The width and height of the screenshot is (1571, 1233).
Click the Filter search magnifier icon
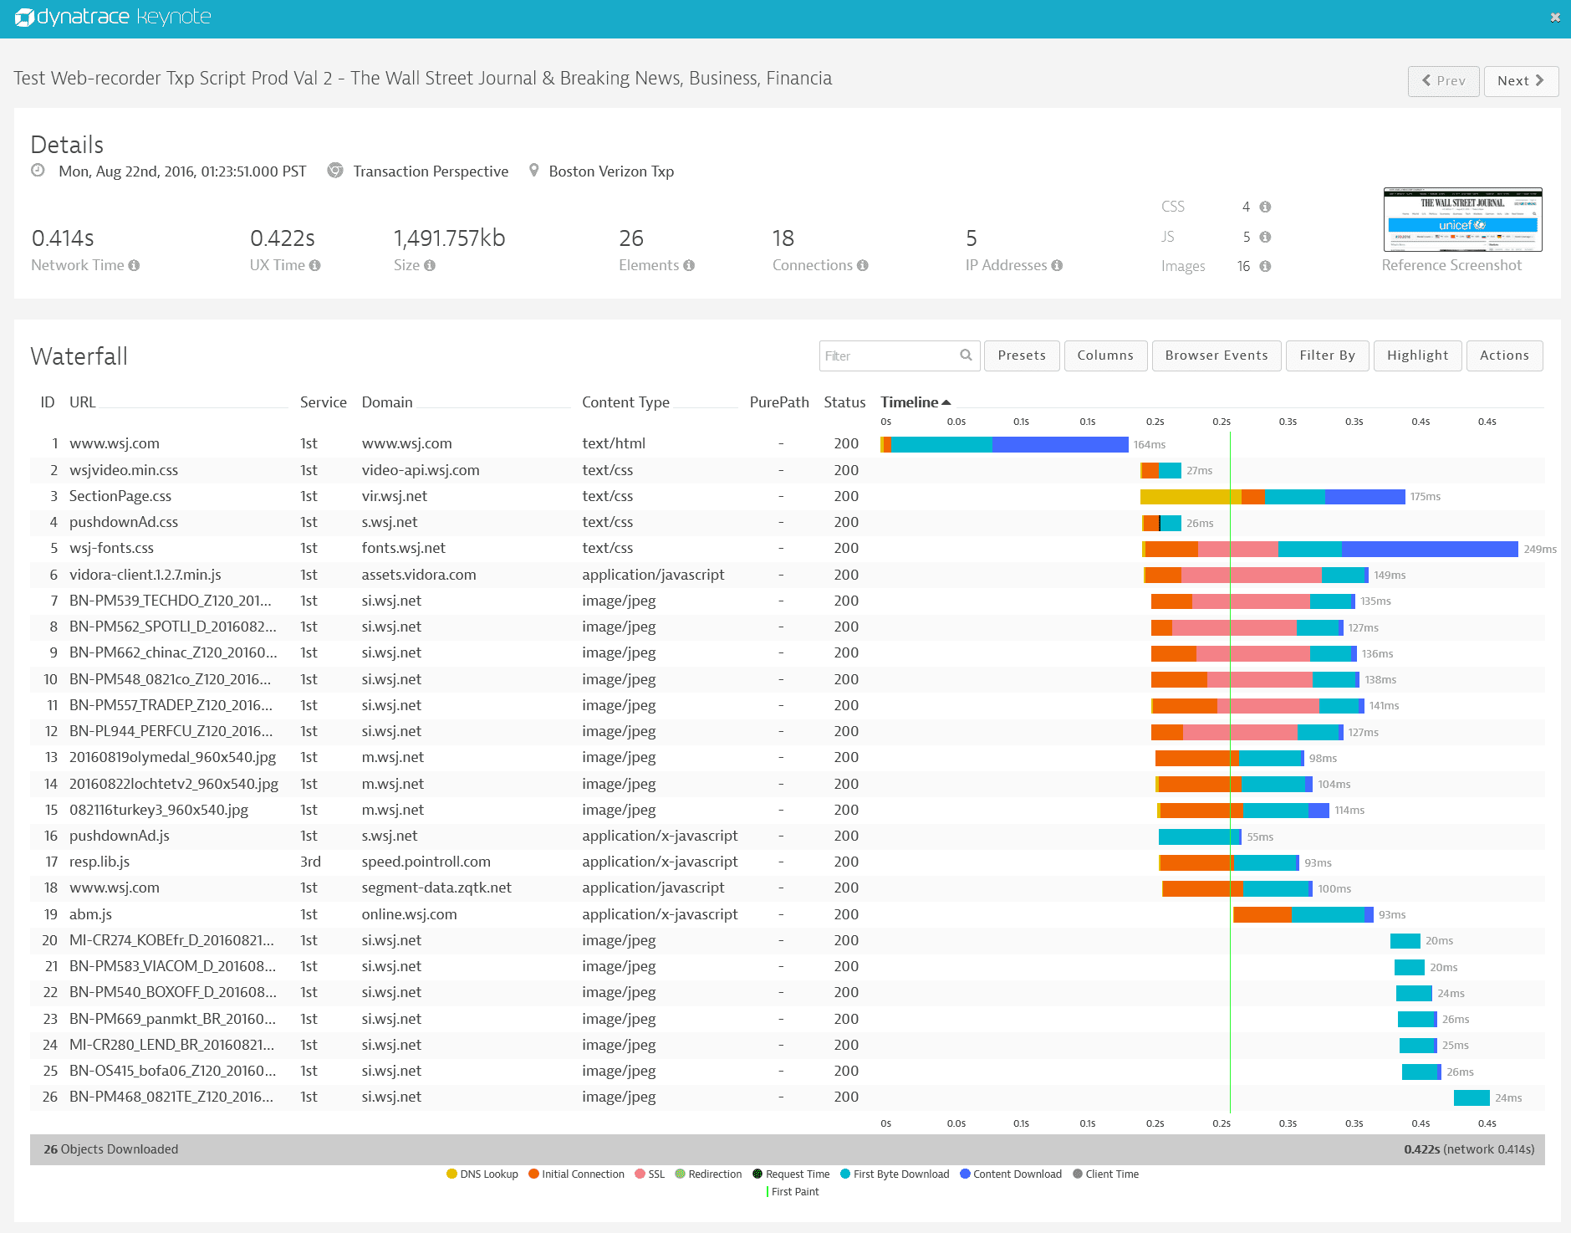tap(966, 355)
